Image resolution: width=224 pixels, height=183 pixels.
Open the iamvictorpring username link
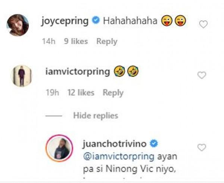pos(78,72)
